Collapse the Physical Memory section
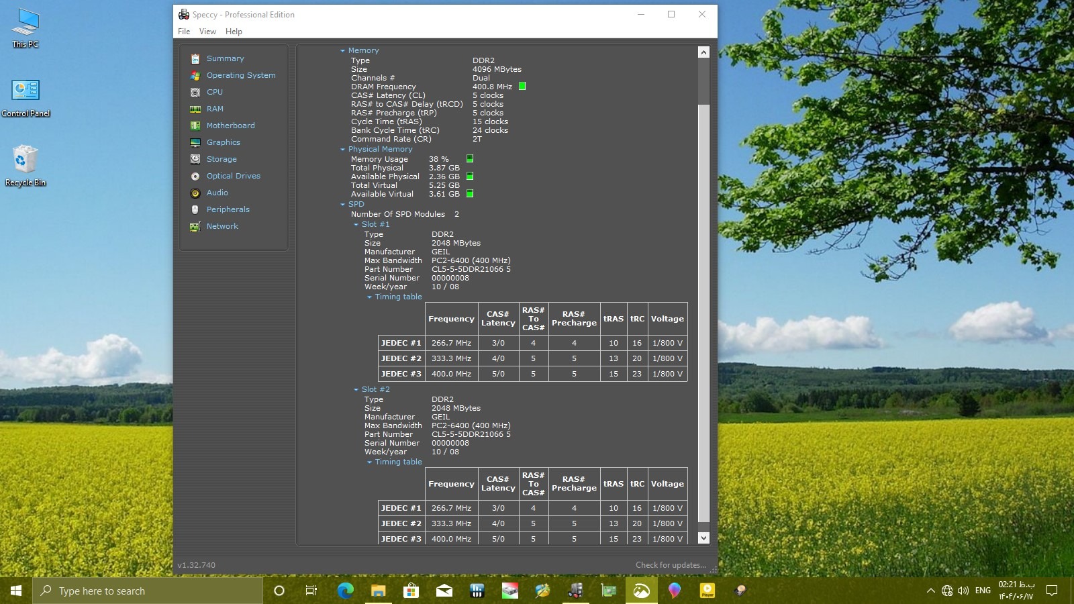The image size is (1074, 604). click(x=342, y=150)
